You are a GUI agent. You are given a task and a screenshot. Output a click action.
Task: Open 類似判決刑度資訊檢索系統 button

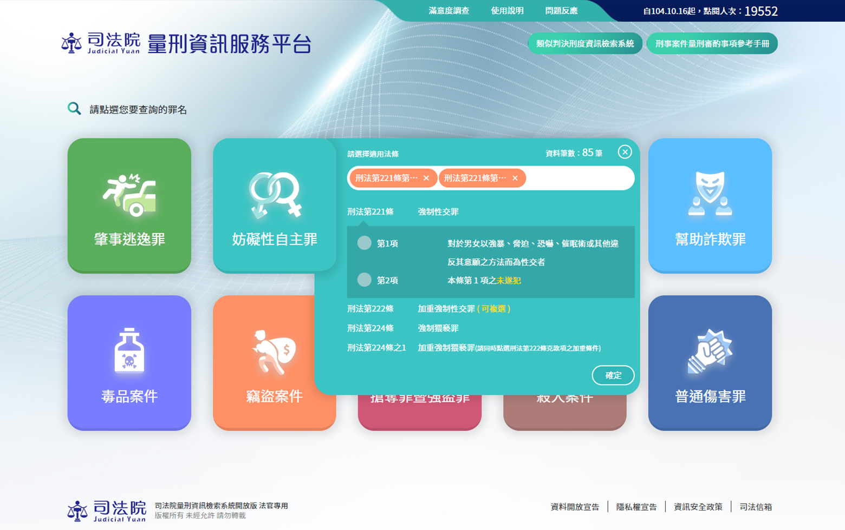pos(585,43)
